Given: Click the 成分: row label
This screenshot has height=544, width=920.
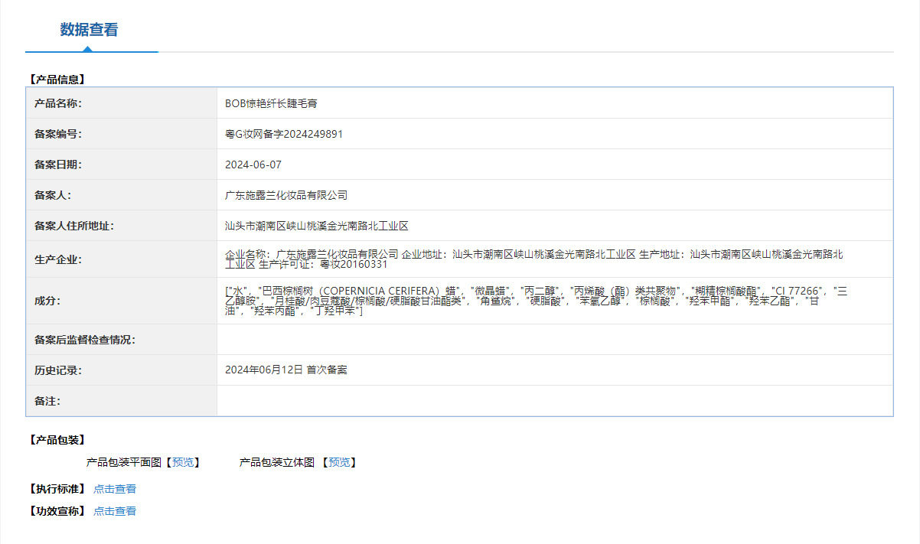Looking at the screenshot, I should click(x=47, y=301).
